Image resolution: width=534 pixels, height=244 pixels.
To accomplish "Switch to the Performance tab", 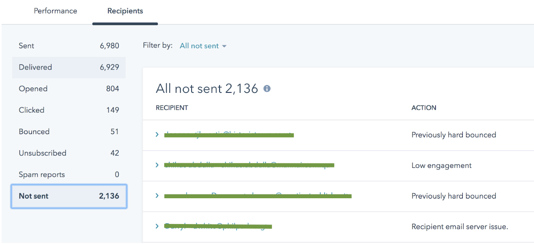I will pyautogui.click(x=55, y=11).
